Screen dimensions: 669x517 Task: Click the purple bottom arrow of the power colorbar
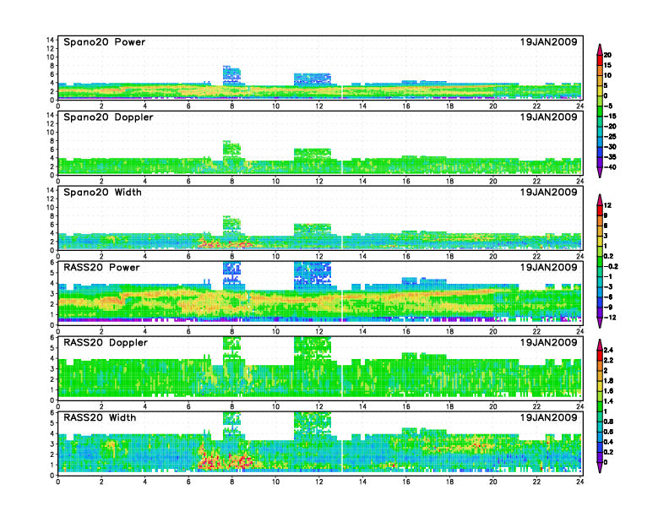click(x=599, y=172)
